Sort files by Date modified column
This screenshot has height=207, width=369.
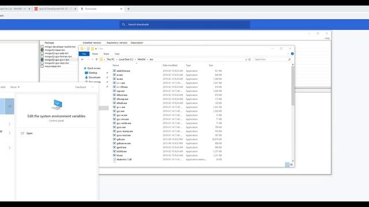[170, 66]
